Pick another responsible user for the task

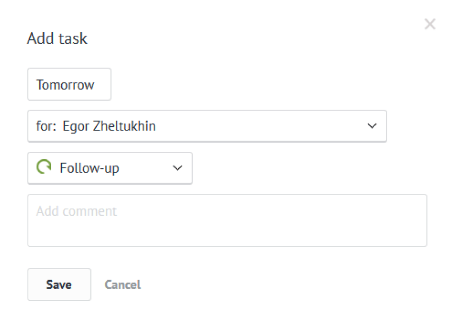tap(207, 126)
